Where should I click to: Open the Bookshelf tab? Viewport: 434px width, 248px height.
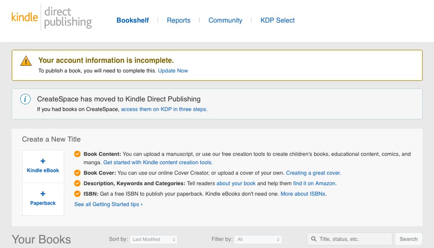tap(133, 20)
